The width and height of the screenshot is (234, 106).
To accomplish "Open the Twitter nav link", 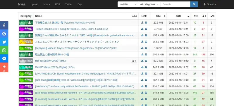I will tap(69, 4).
